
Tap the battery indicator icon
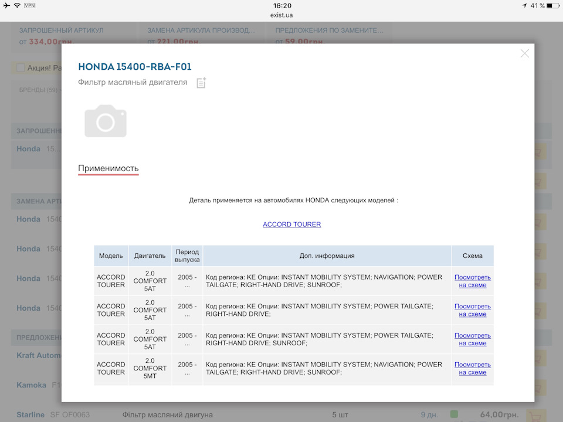553,5
